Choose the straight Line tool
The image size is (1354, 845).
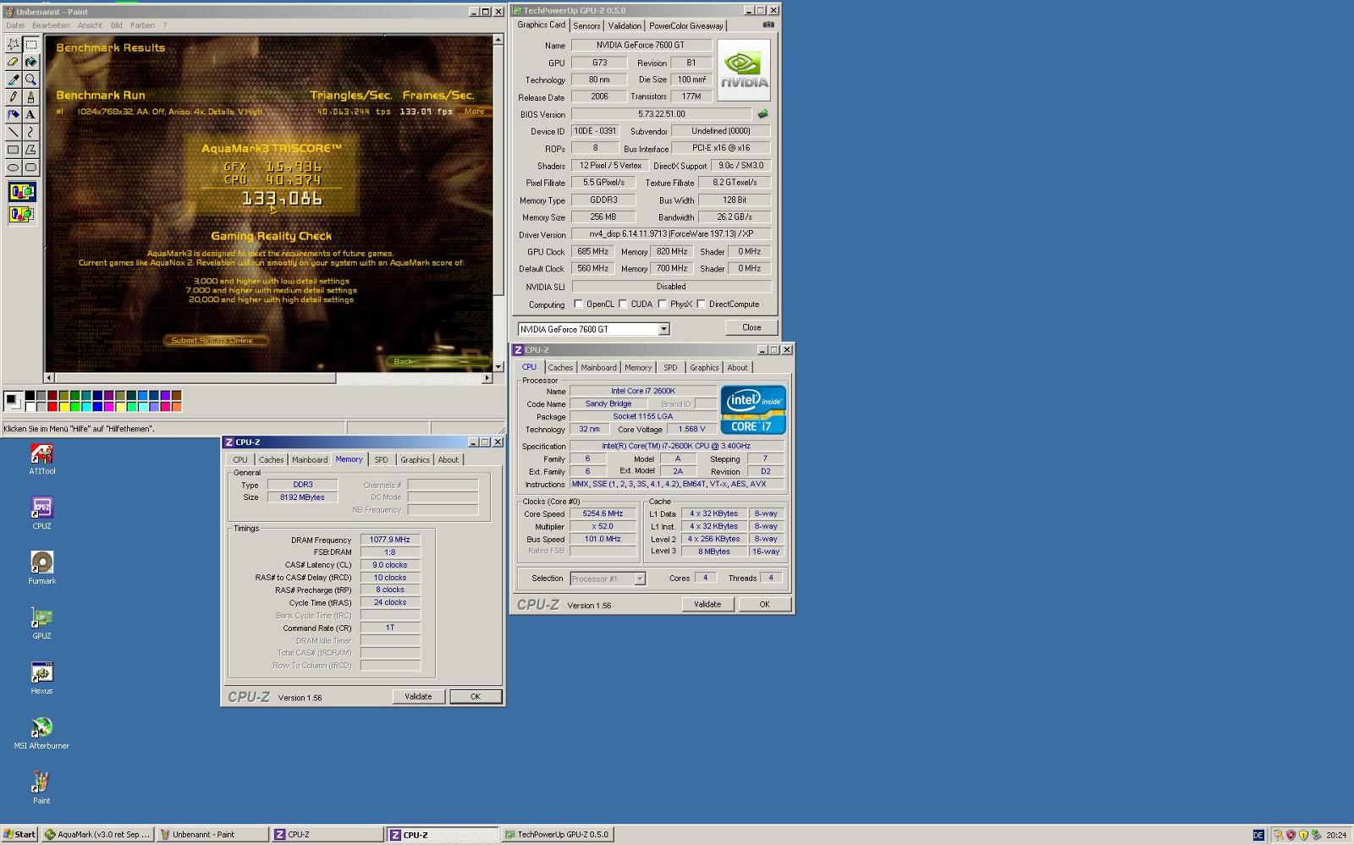coord(13,132)
